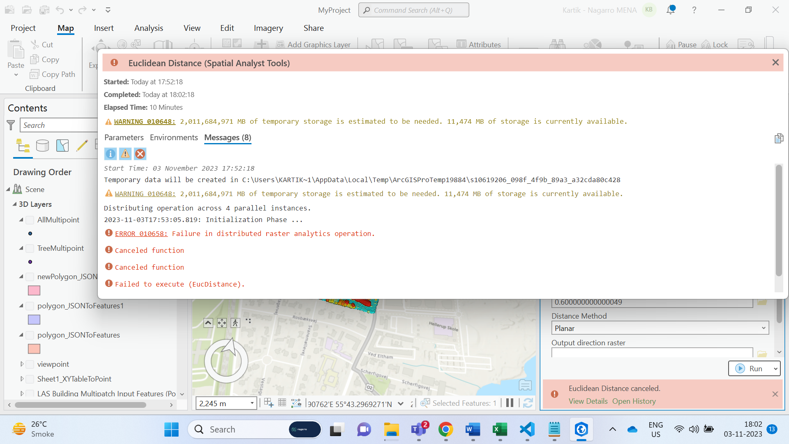This screenshot has height=444, width=789.
Task: Open the Imagery ribbon tab
Action: [x=268, y=28]
